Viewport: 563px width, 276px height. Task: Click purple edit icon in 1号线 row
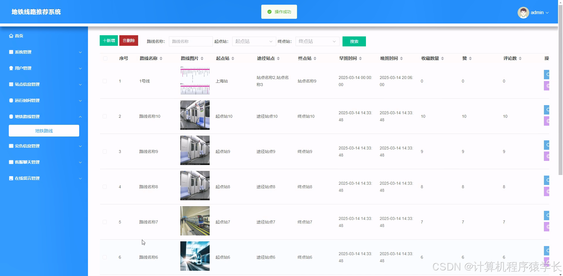547,86
